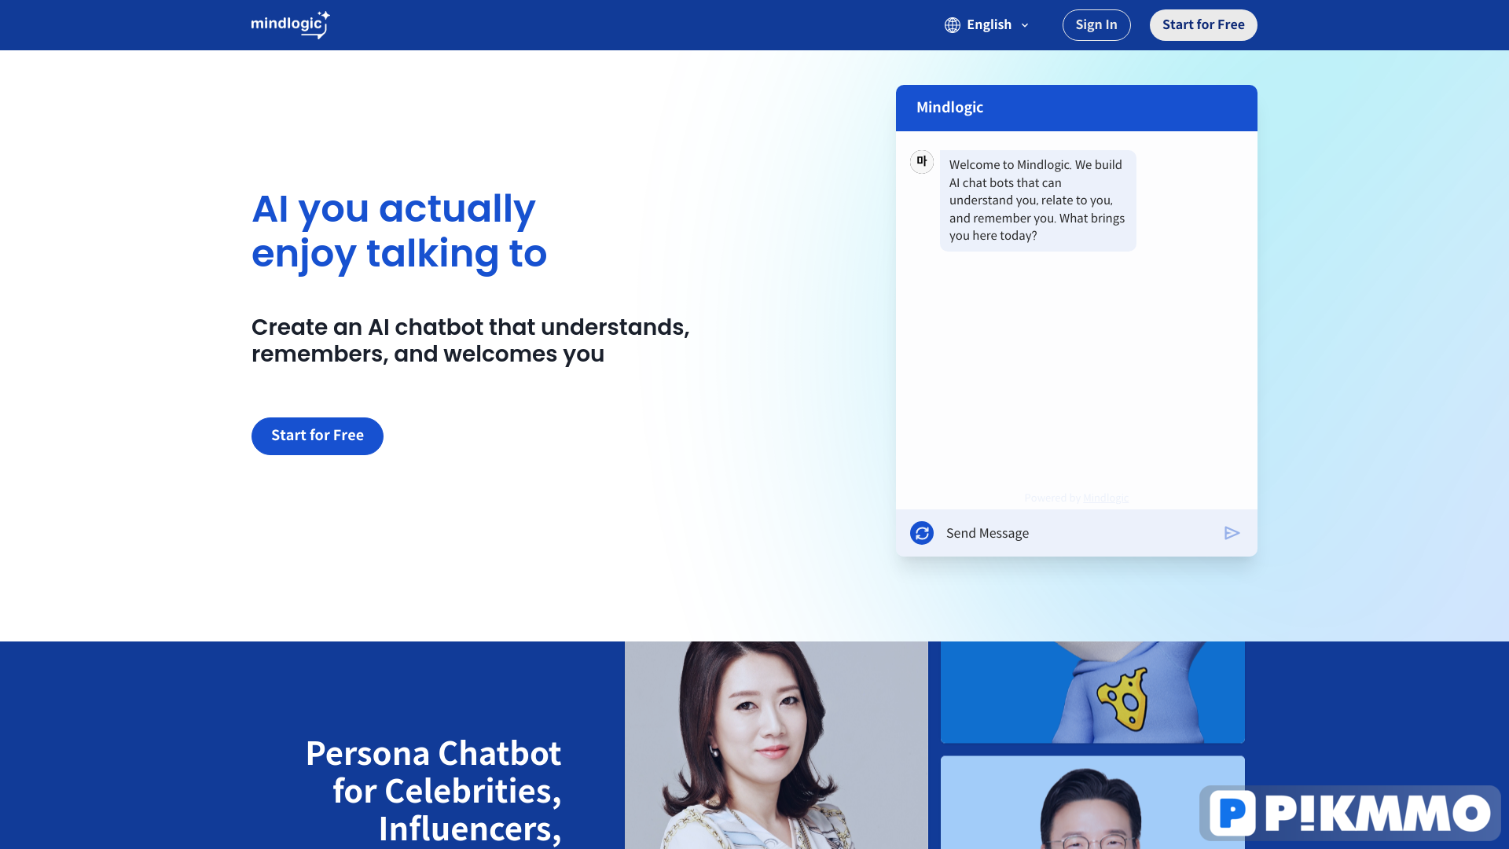Click Start for Free in header
Screen dimensions: 1509x849
[1203, 25]
